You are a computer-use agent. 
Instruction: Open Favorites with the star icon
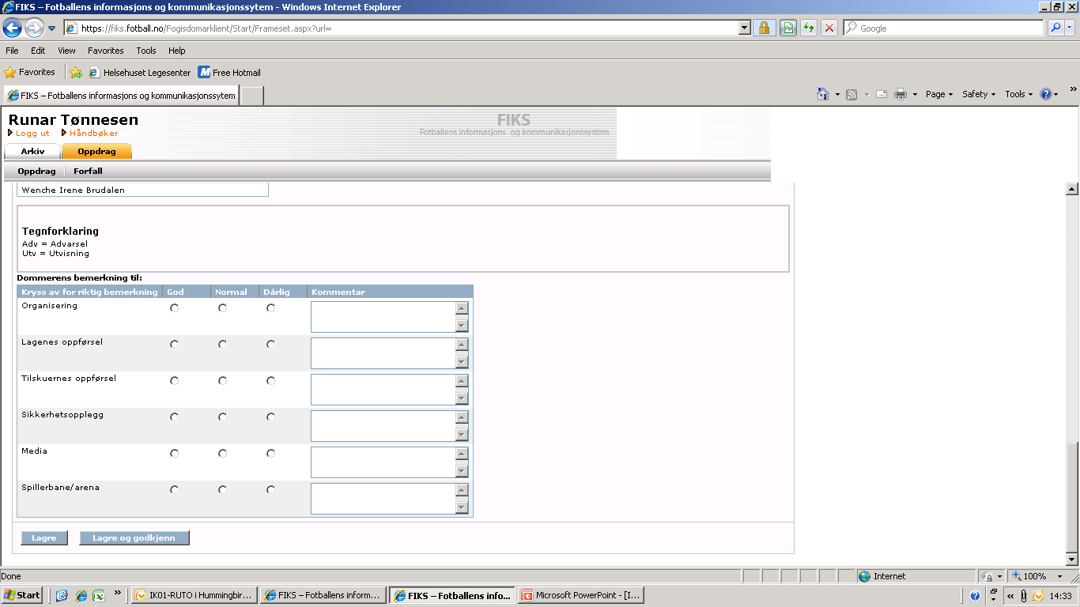tap(30, 72)
